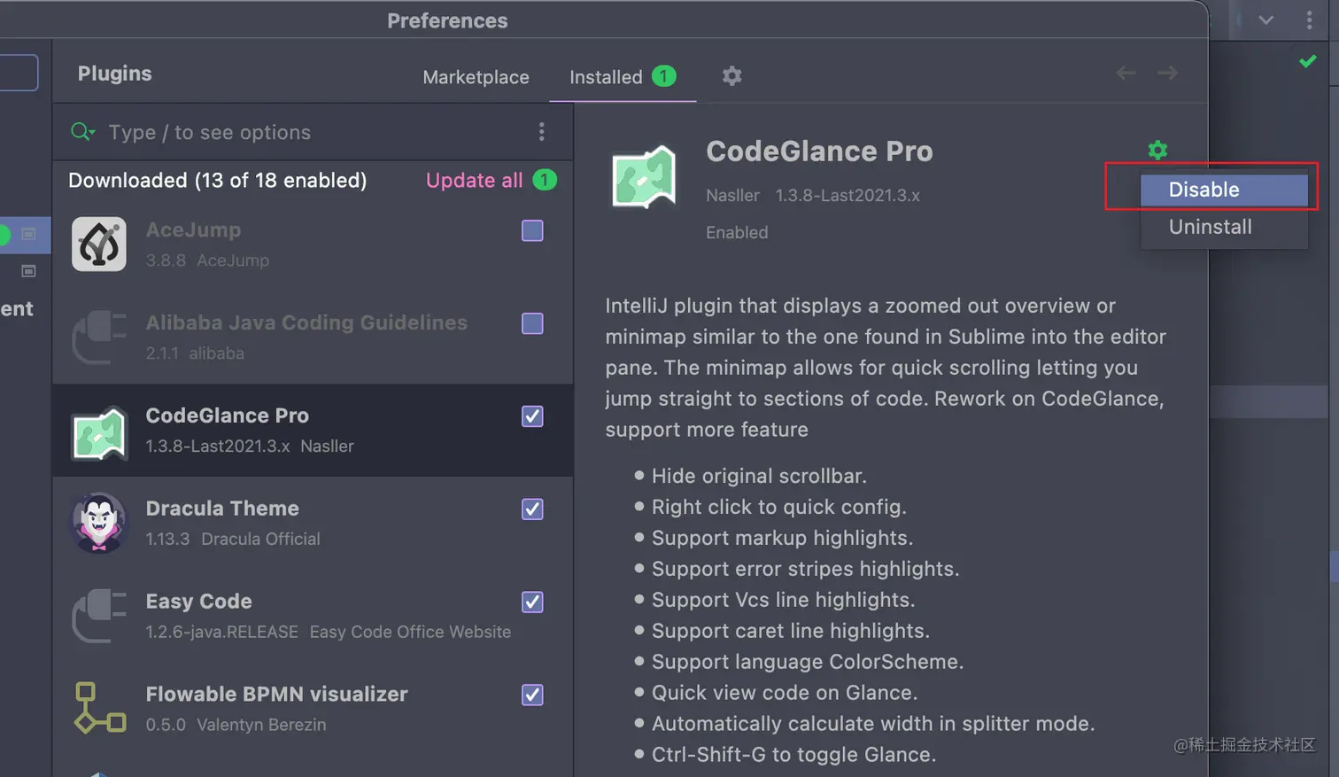
Task: Open the search filter dropdown magnifier
Action: [82, 132]
